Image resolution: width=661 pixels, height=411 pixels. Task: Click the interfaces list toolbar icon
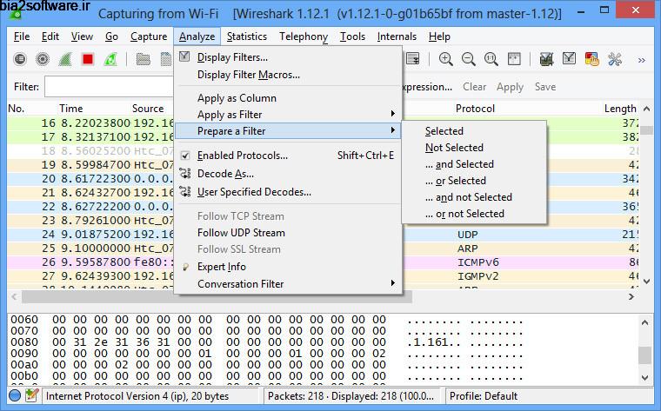click(20, 59)
